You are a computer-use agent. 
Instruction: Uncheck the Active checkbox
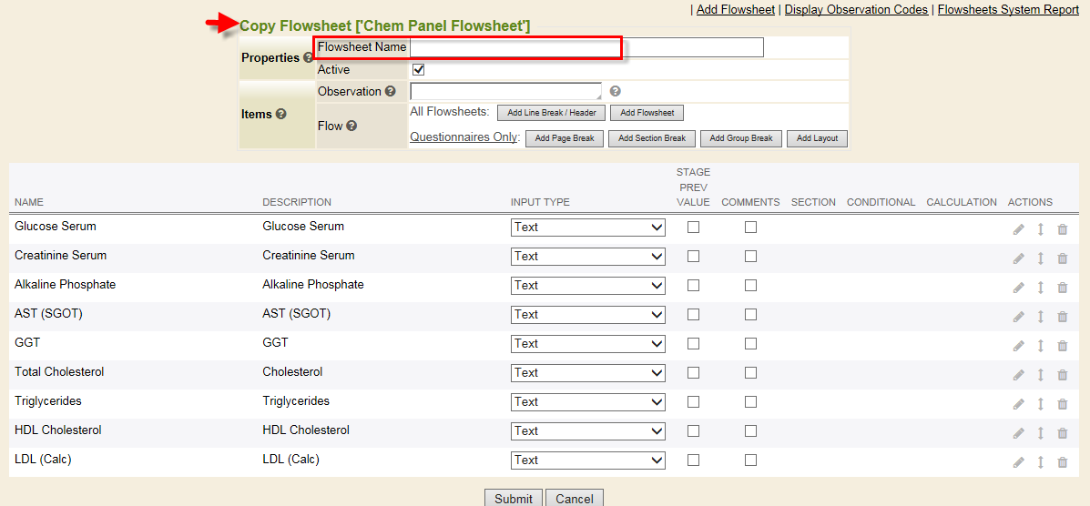point(419,69)
